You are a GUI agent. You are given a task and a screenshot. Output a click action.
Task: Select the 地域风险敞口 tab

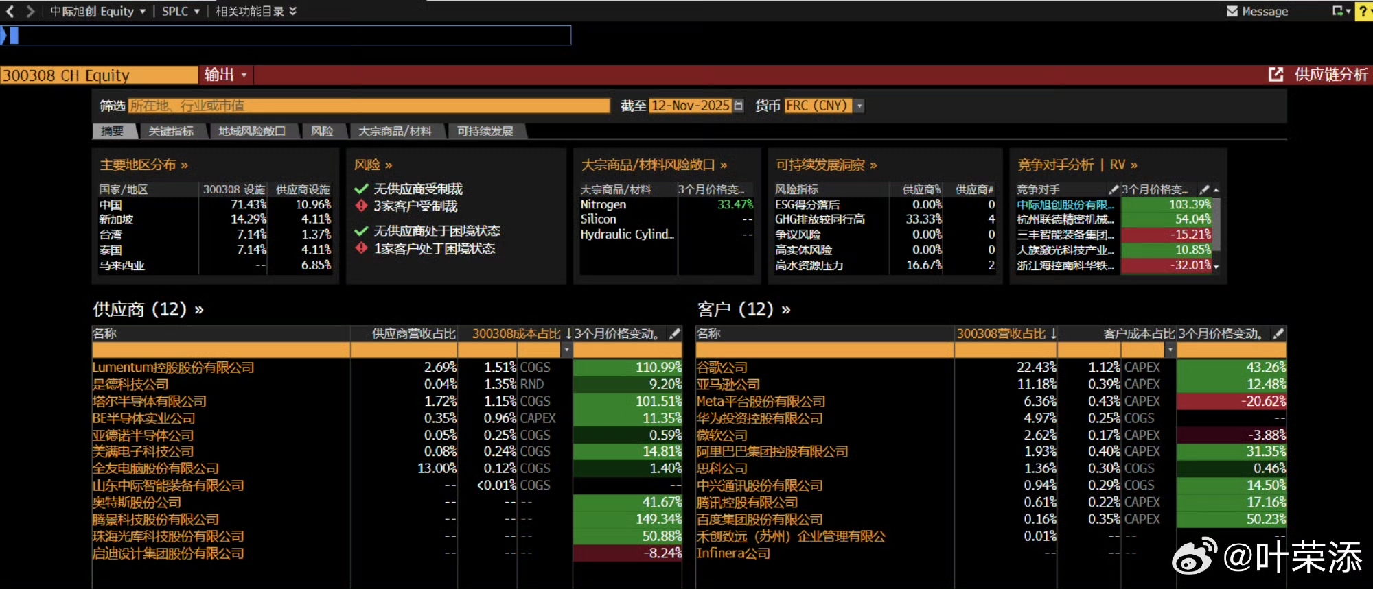(251, 131)
